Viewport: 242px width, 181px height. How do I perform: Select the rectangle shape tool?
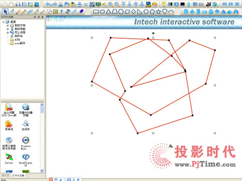pos(96,12)
